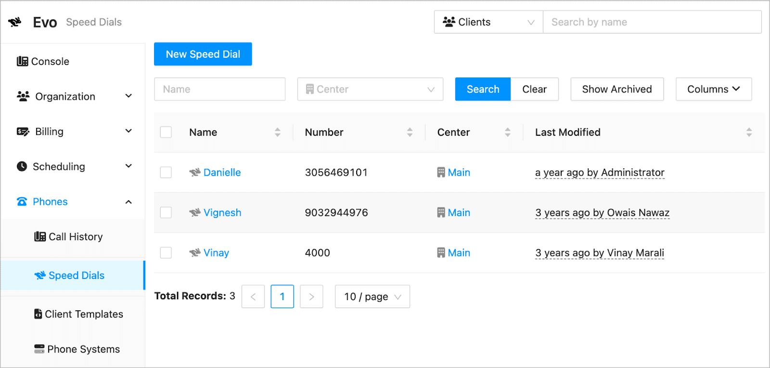Click building icon in Vinay's Center cell
770x368 pixels.
tap(441, 253)
